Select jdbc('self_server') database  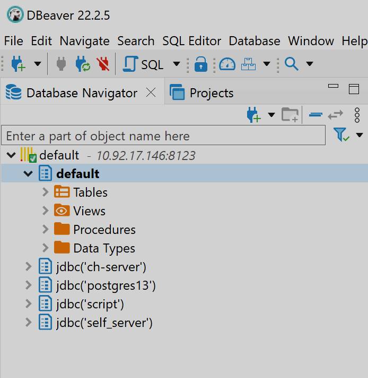tap(104, 323)
